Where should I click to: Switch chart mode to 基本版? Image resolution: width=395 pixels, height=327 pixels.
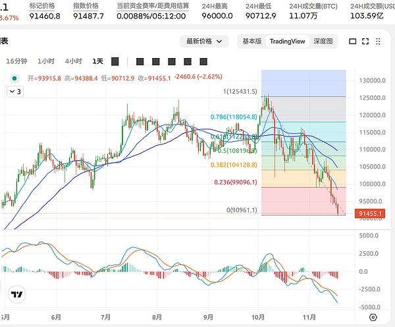click(x=251, y=41)
